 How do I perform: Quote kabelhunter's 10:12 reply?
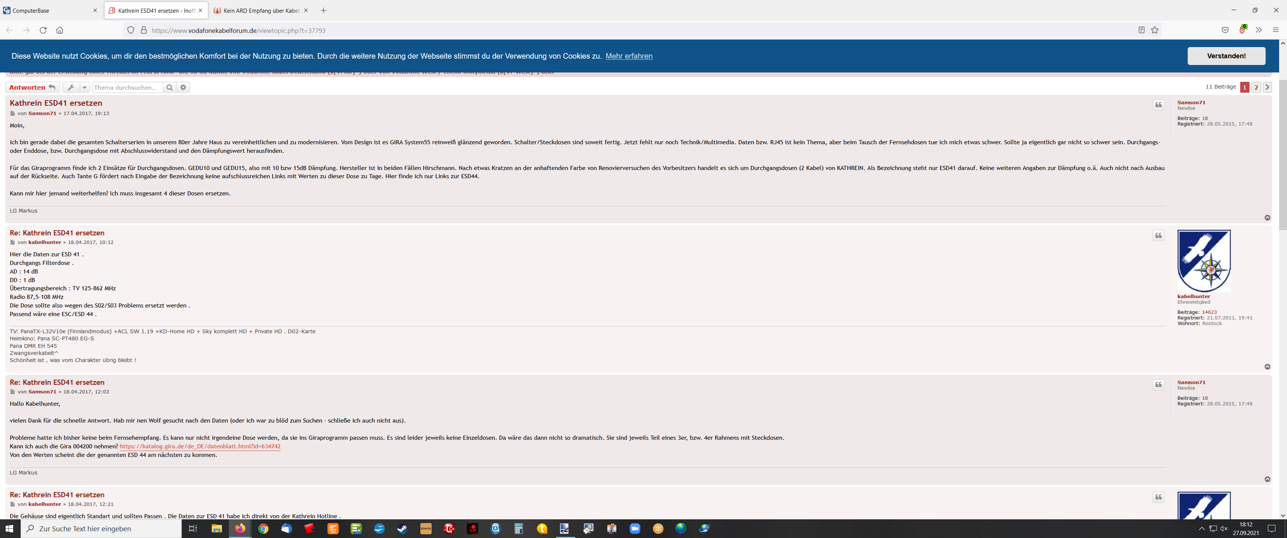coord(1158,236)
